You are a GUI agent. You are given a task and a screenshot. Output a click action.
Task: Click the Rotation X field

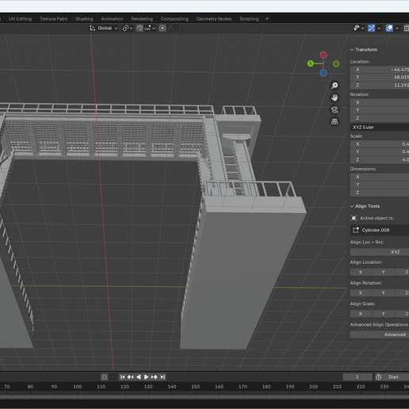click(x=380, y=102)
